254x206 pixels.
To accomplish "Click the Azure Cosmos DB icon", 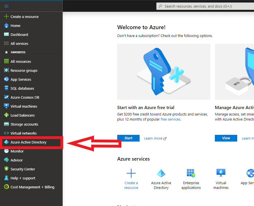I will click(x=6, y=97).
